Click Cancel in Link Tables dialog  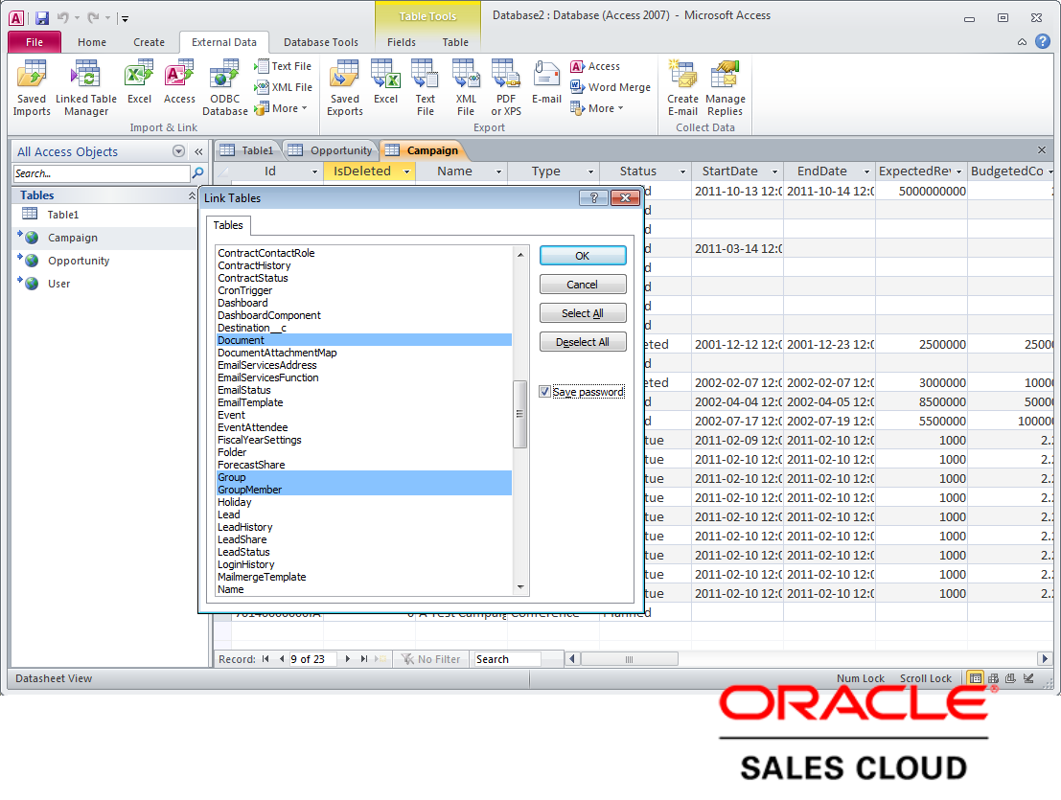pyautogui.click(x=583, y=285)
